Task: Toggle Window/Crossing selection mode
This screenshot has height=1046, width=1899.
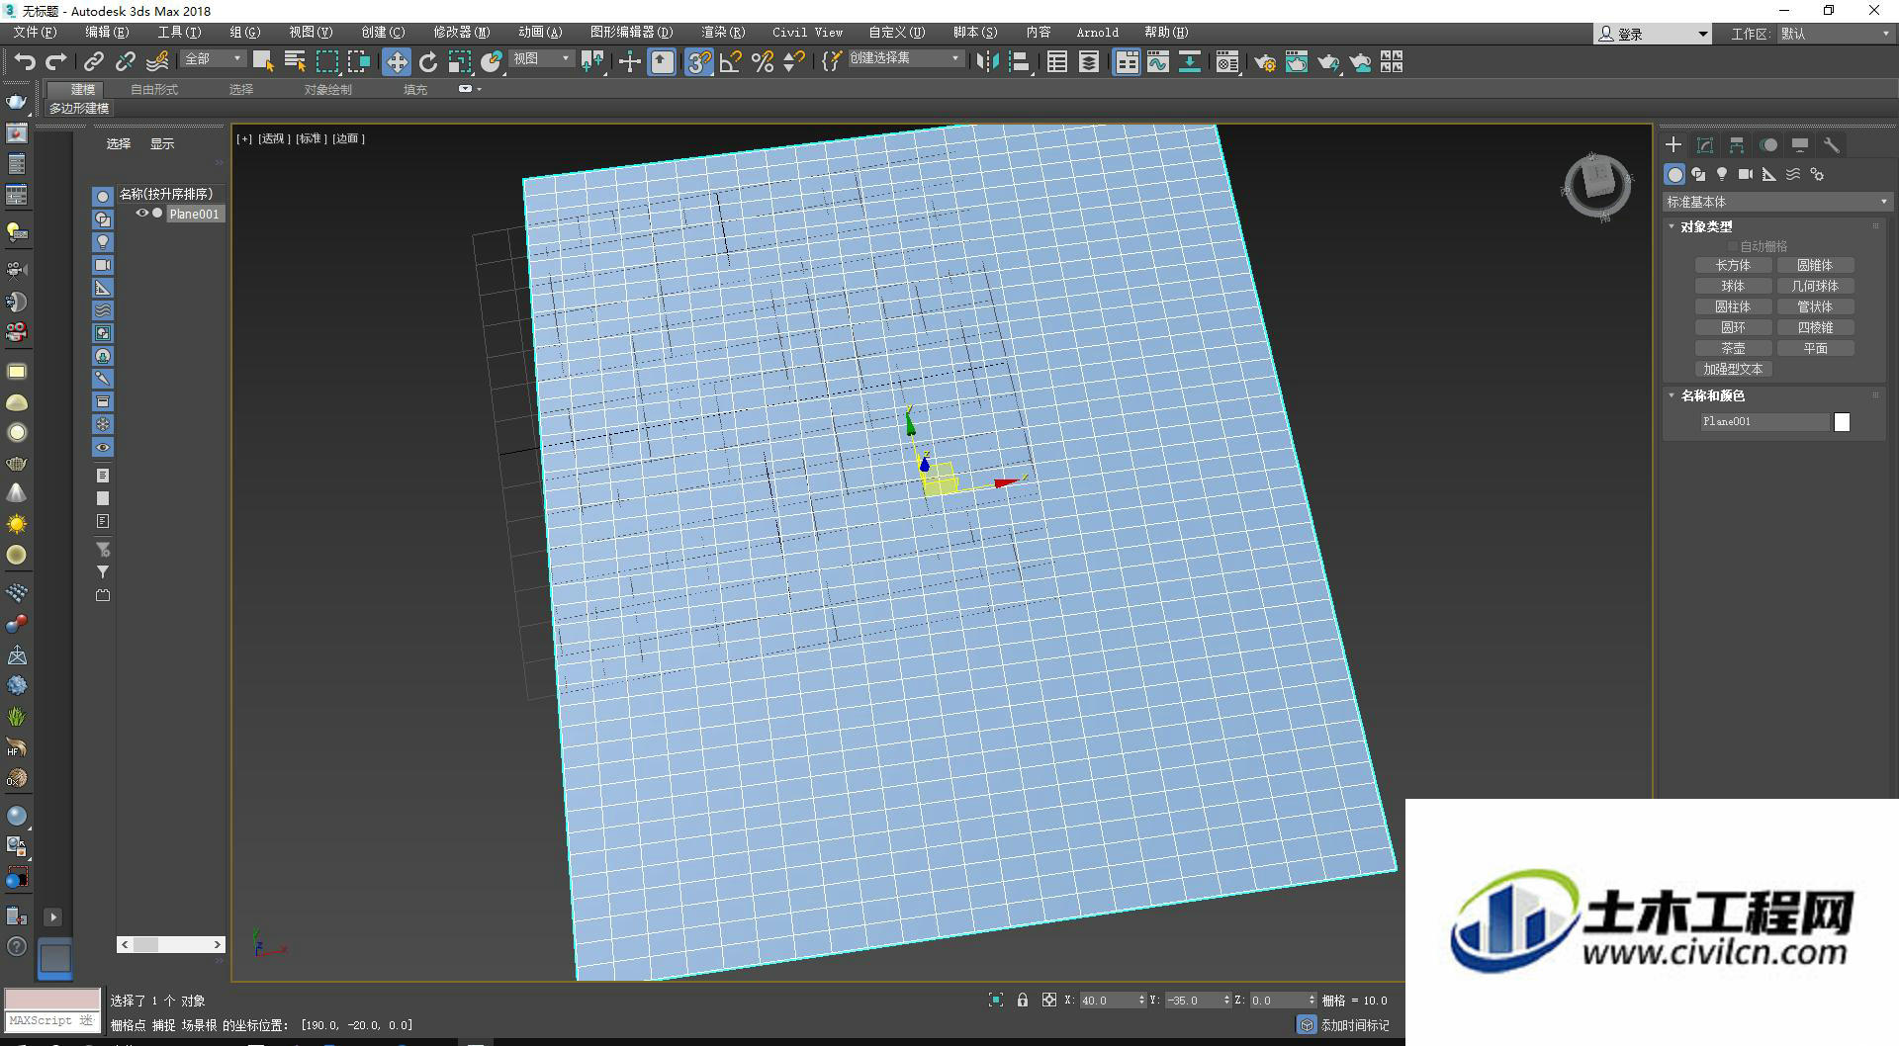Action: click(x=359, y=62)
